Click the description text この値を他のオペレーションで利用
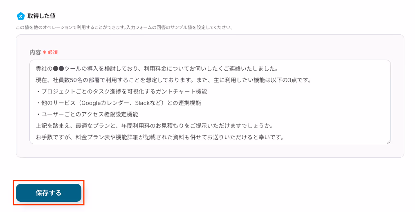Viewport: 415px width, 212px height. tap(124, 27)
